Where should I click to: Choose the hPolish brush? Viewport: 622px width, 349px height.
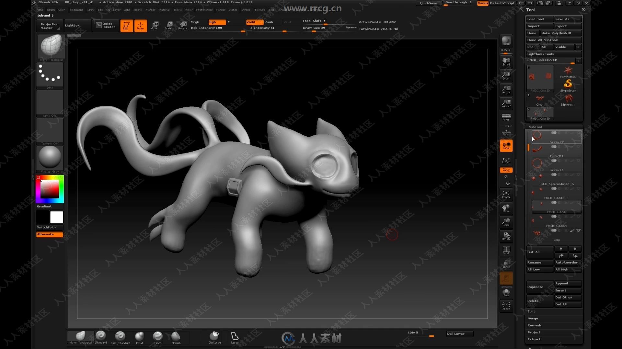[x=176, y=337]
